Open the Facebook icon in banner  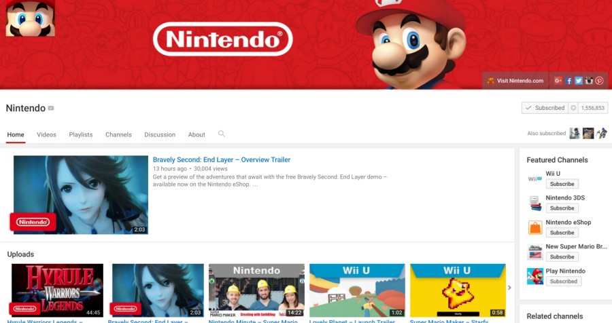point(568,81)
